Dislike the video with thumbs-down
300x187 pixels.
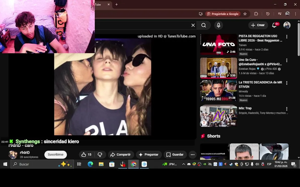point(100,155)
